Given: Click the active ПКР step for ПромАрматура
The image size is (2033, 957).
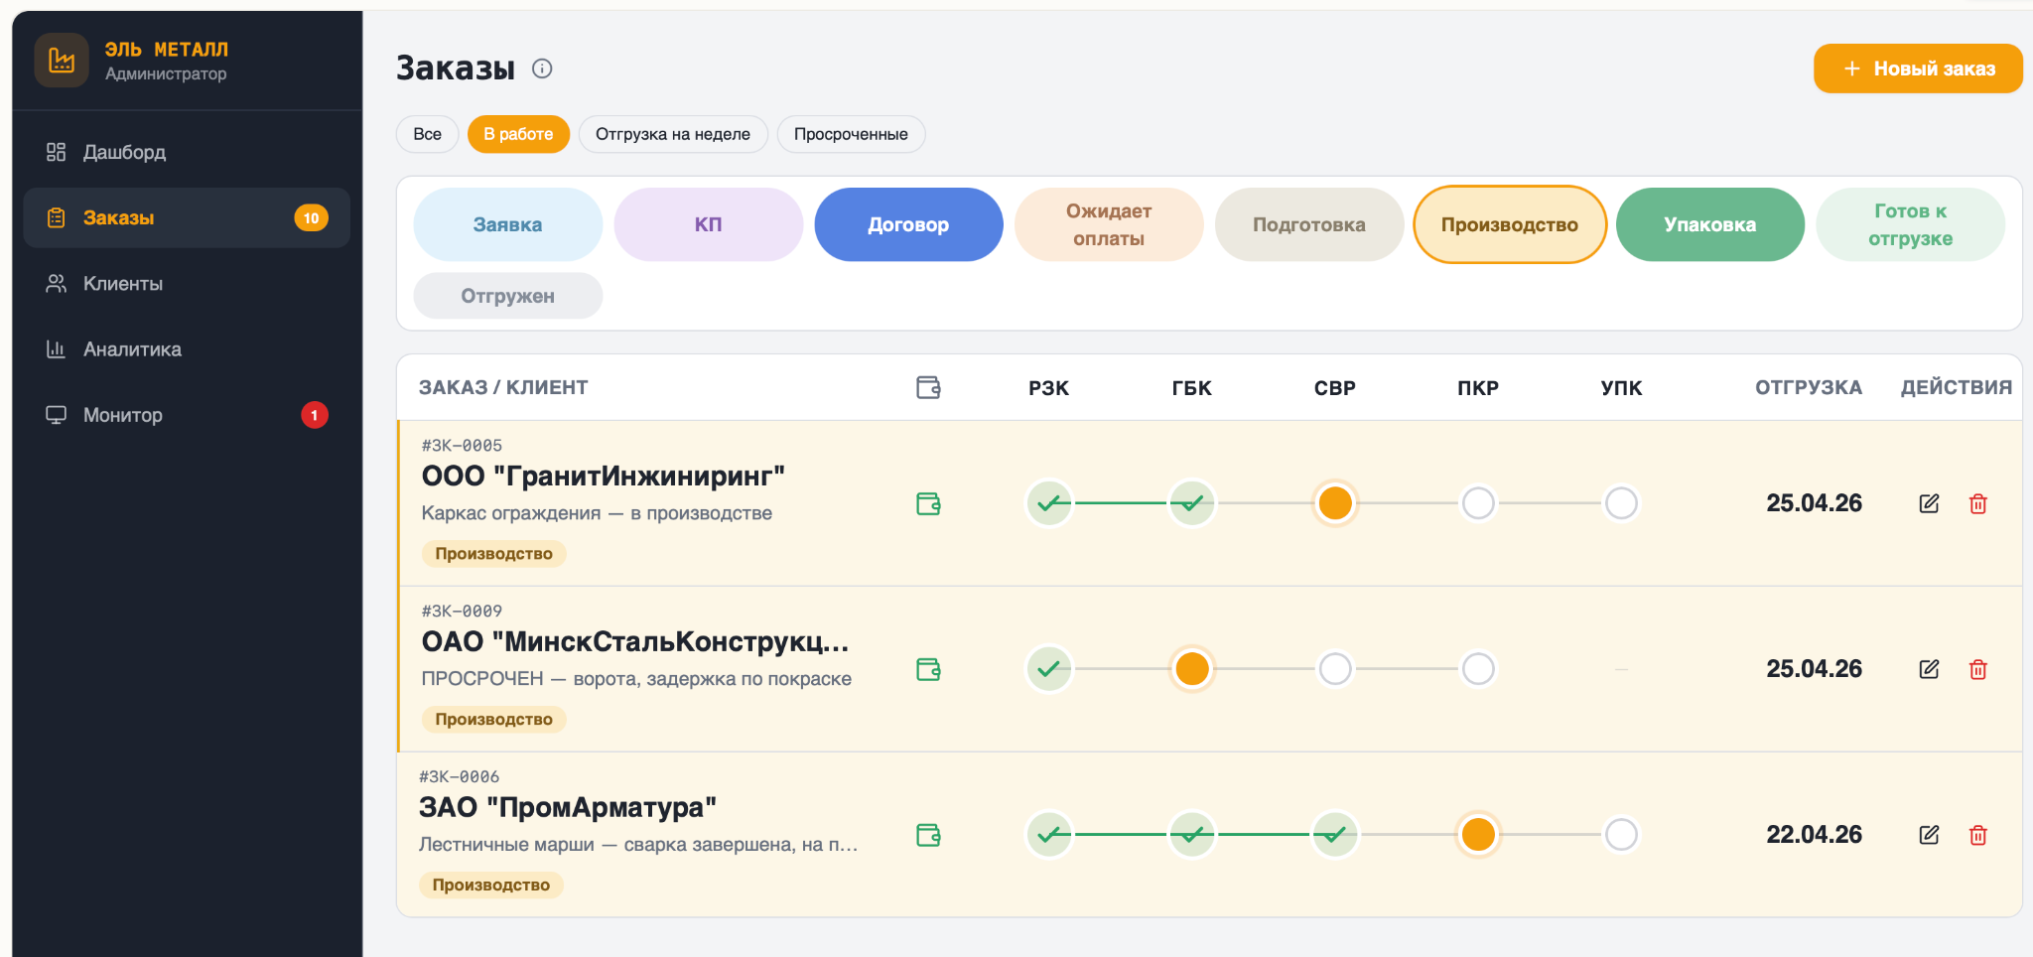Looking at the screenshot, I should (1478, 835).
